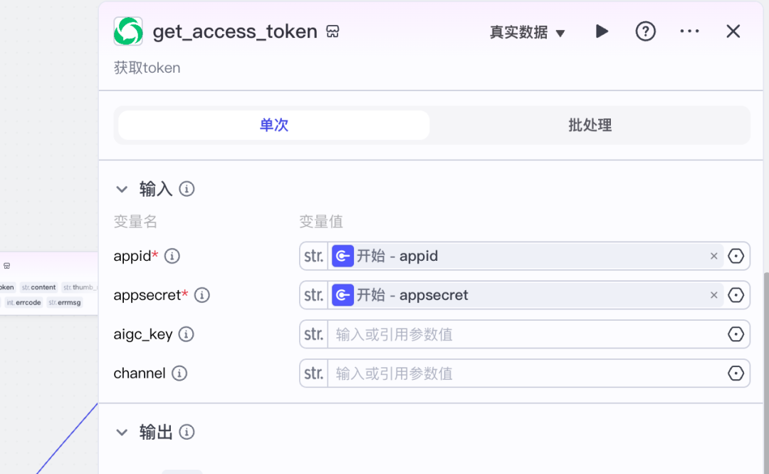Open the three-dot more options menu

point(689,31)
